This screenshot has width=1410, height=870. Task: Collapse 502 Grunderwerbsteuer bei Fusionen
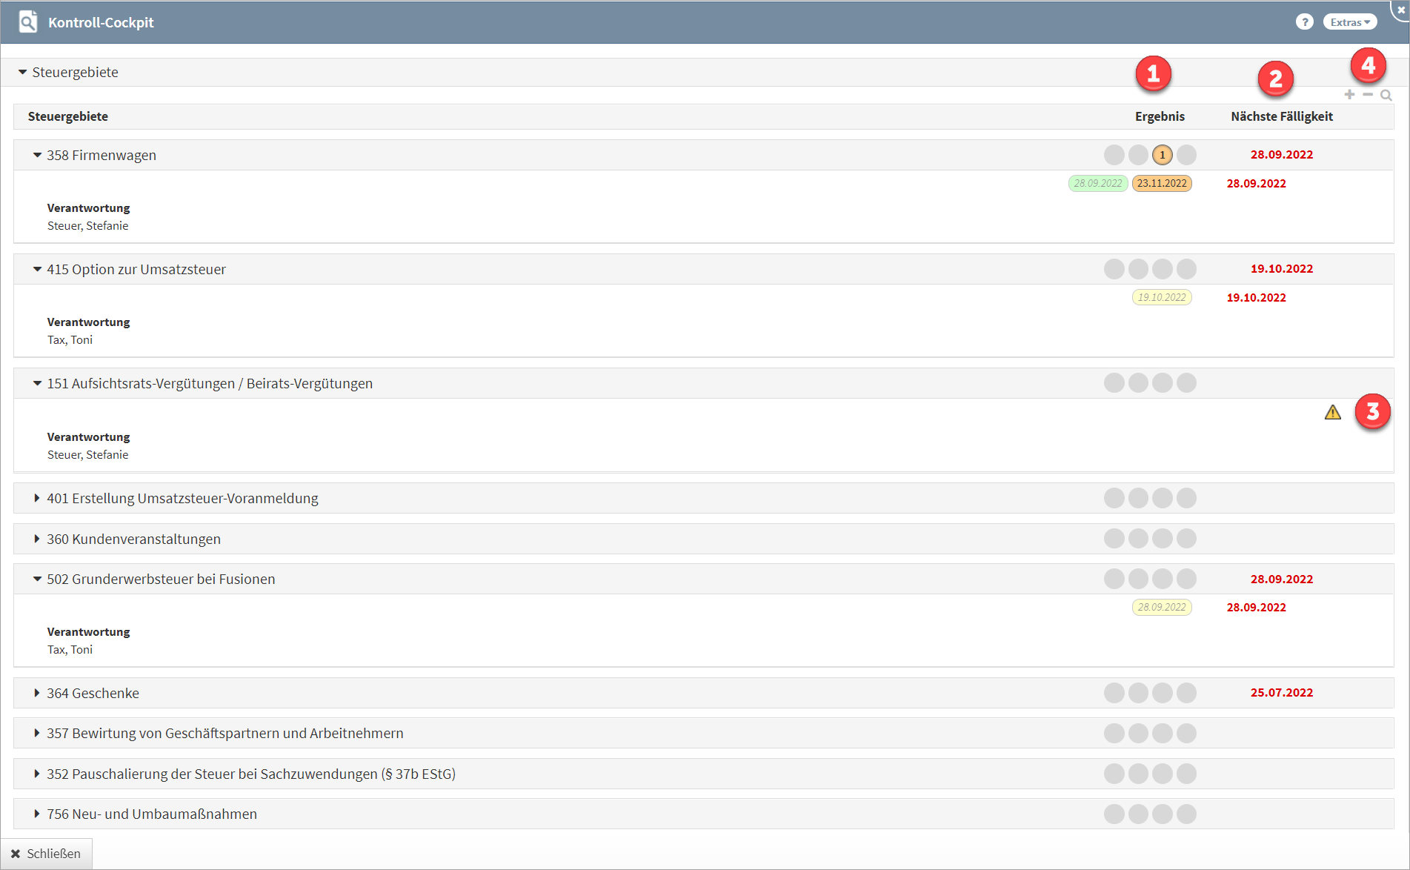[x=37, y=579]
